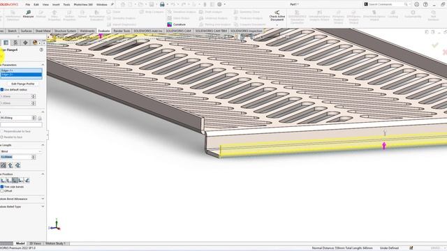Open the Edit menu
The image size is (447, 251).
tap(36, 5)
